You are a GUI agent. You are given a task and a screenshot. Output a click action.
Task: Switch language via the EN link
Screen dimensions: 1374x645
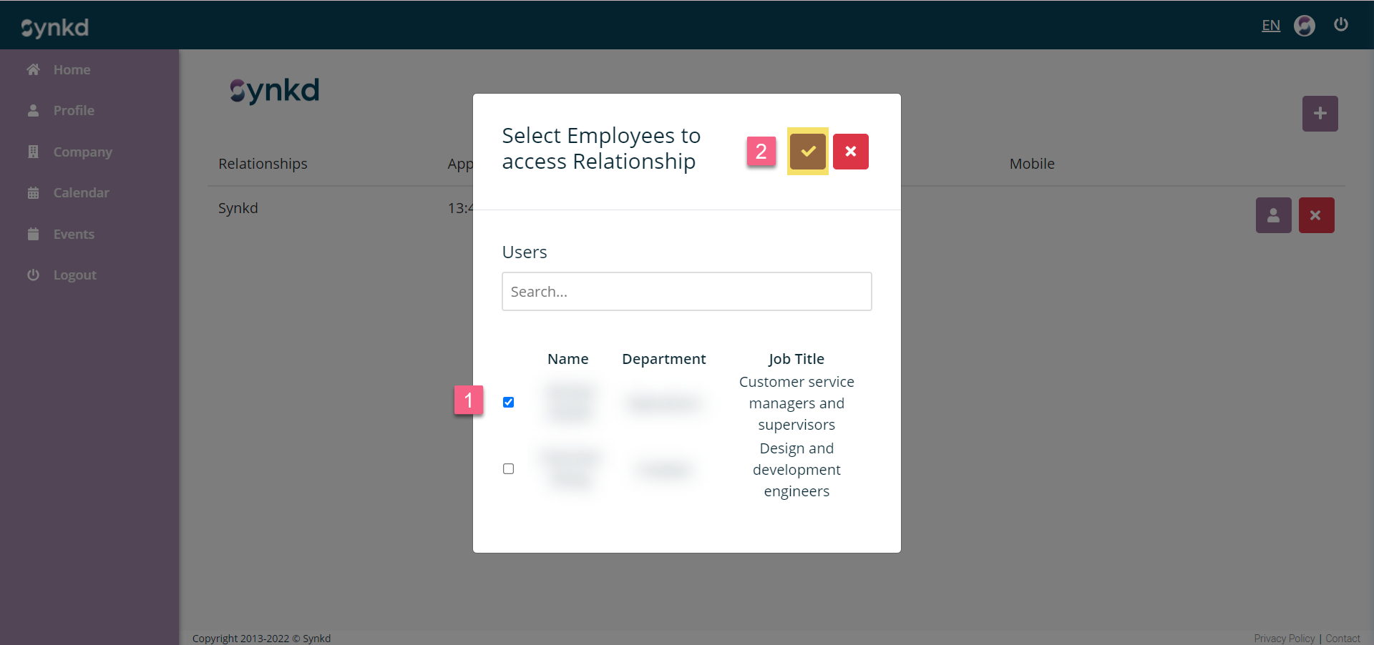point(1271,25)
